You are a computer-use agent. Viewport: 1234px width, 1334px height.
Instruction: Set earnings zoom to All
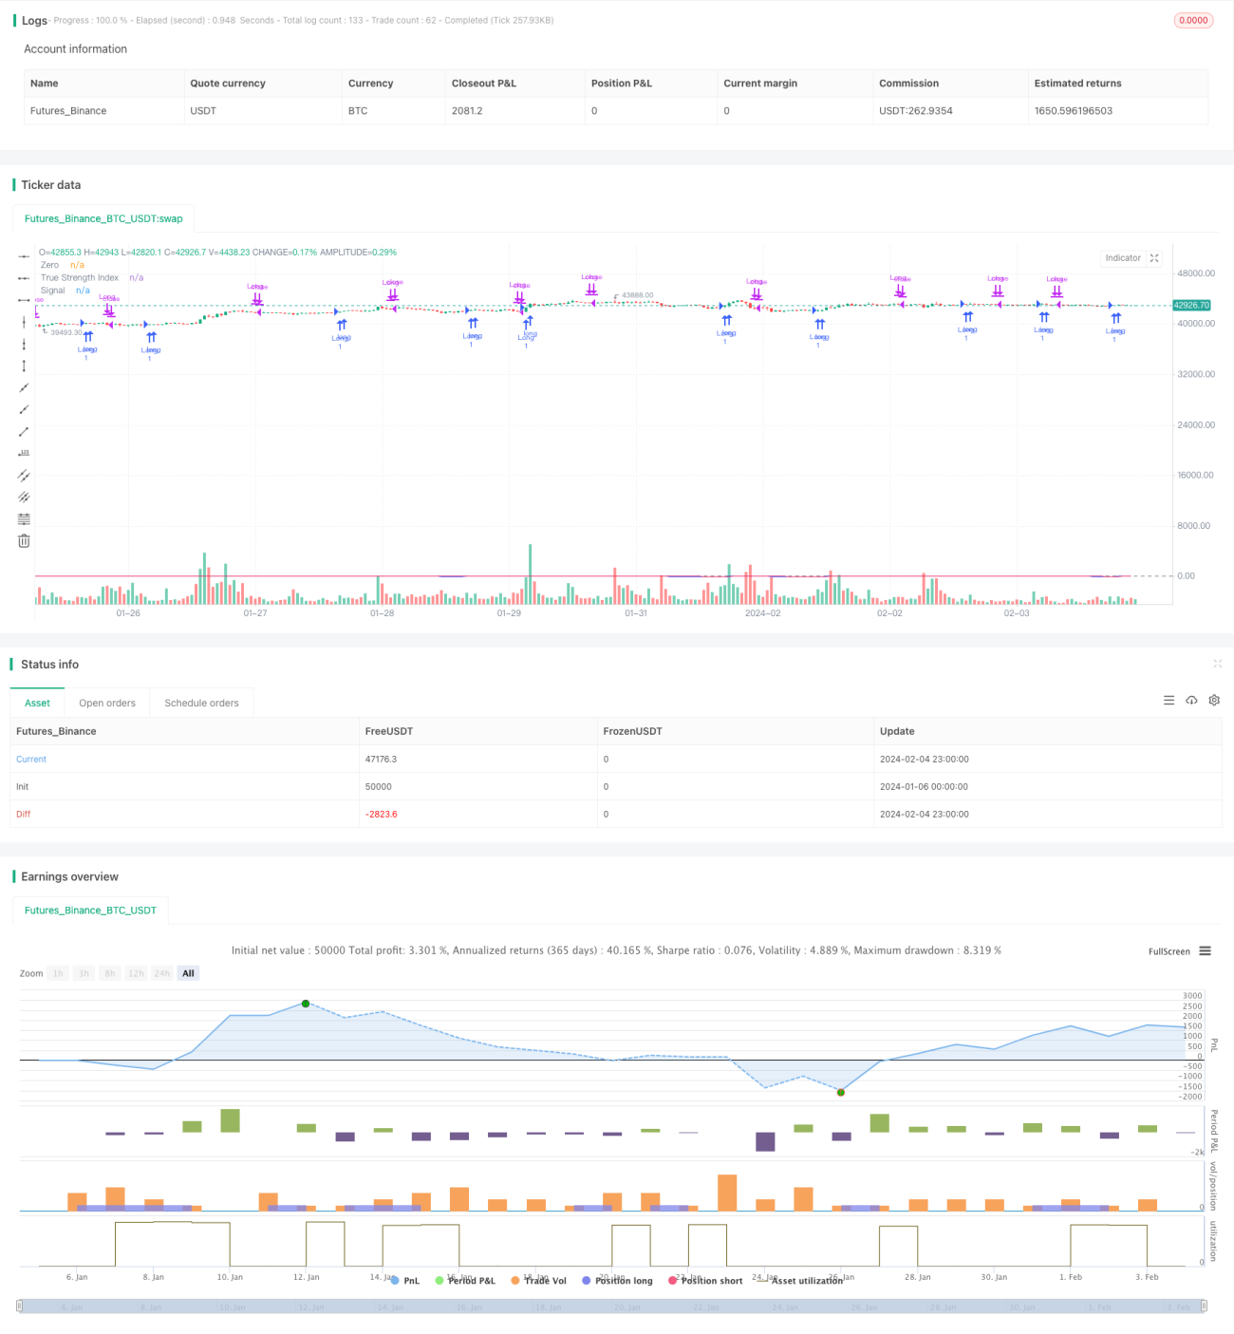coord(188,973)
